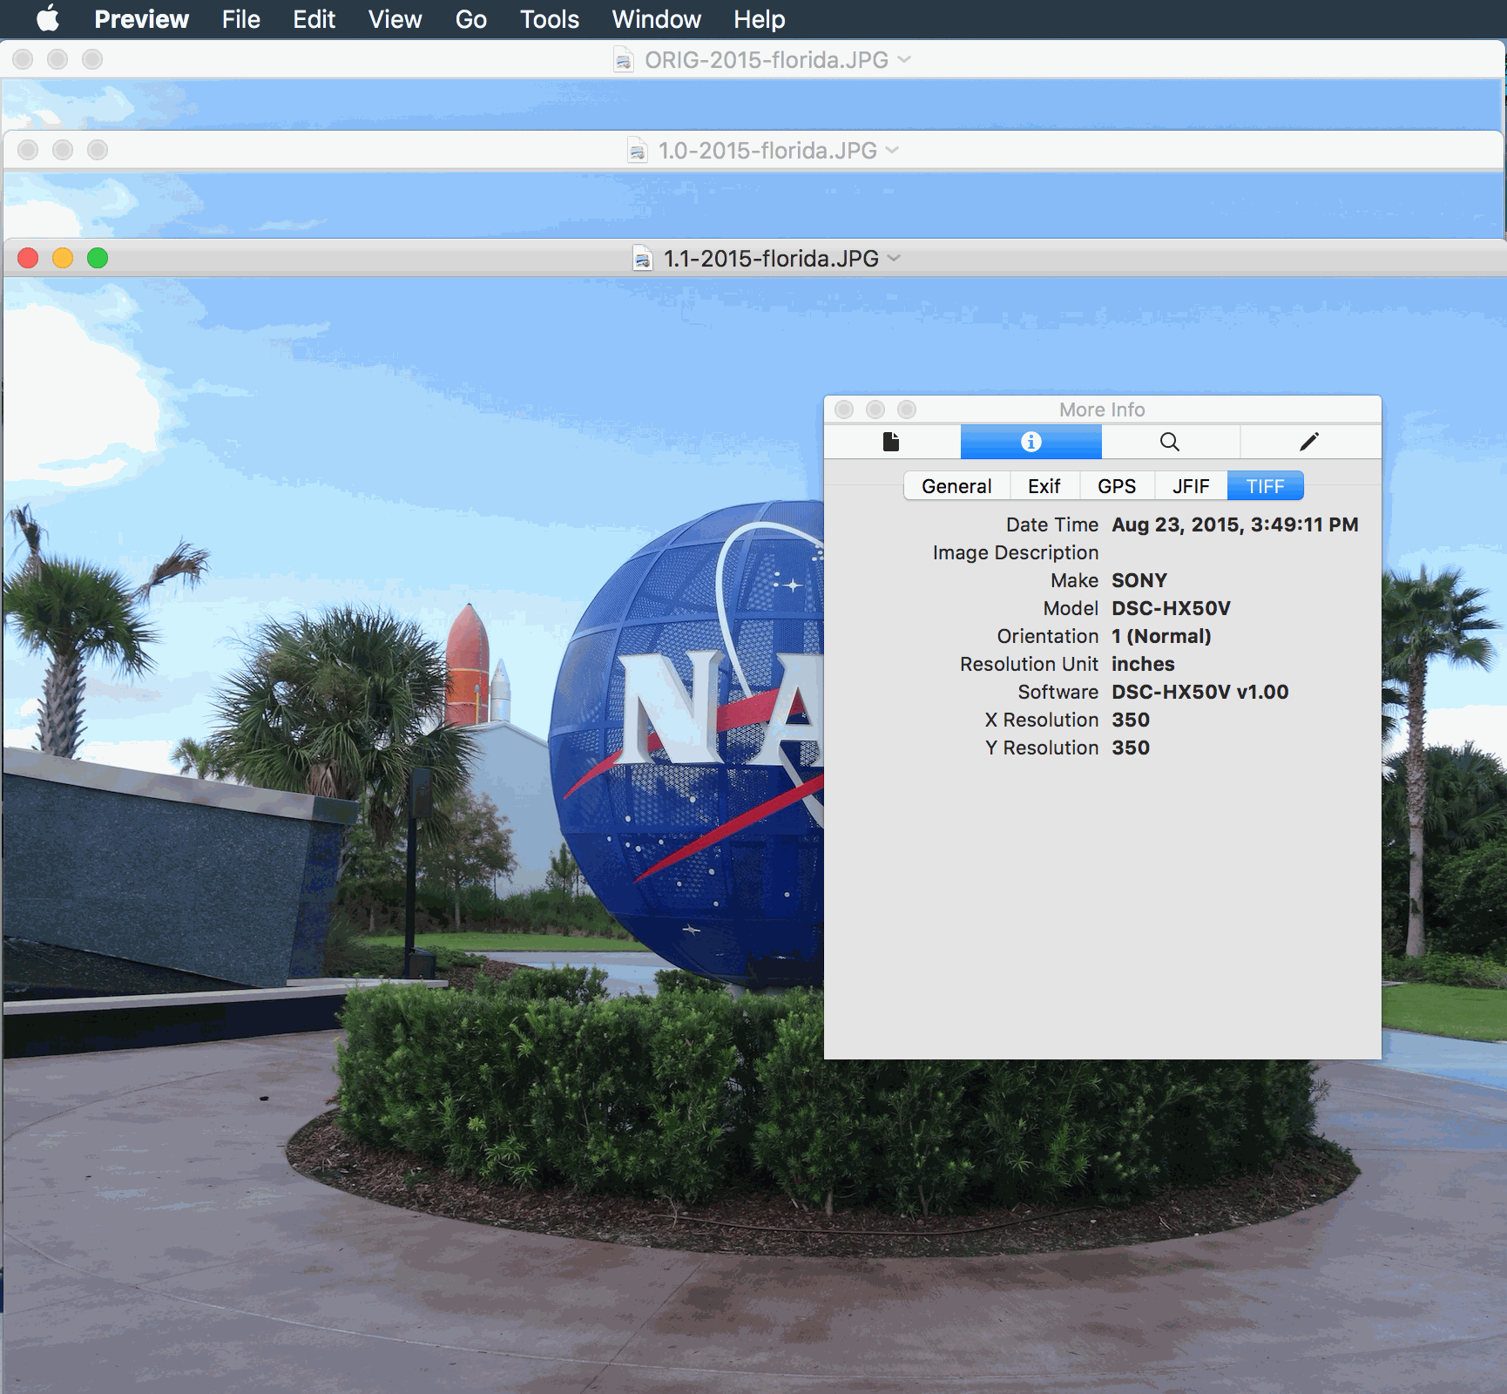Expand title dropdown chevron of 1.0-2015-florida.JPG

tap(892, 150)
